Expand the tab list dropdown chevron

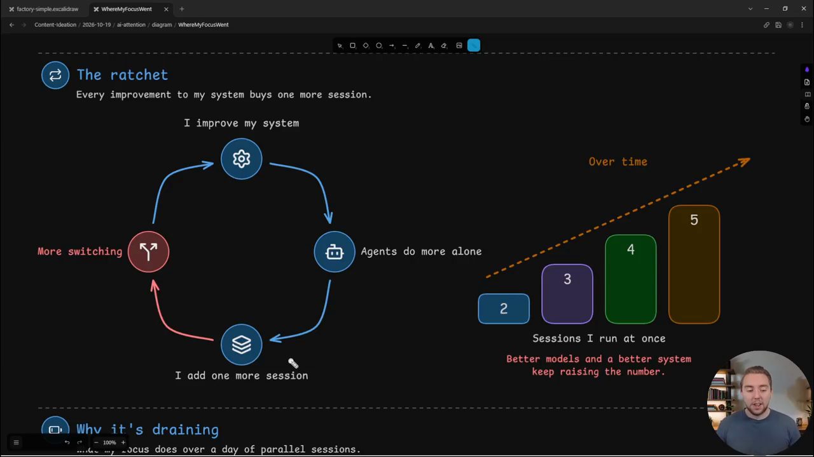point(750,9)
